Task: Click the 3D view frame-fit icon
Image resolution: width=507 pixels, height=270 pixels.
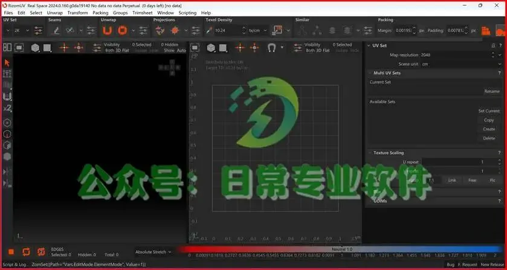Action: pyautogui.click(x=19, y=48)
